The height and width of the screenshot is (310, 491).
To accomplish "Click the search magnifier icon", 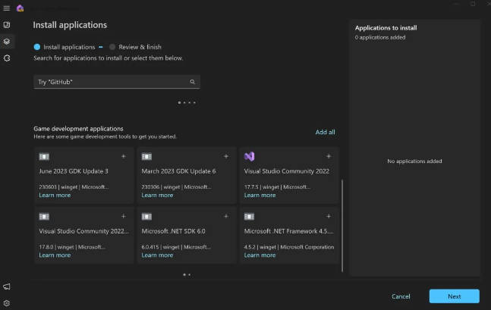I will click(x=192, y=82).
